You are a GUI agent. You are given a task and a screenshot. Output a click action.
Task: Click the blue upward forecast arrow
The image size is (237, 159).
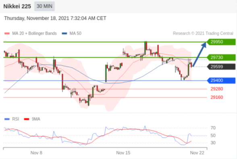(x=200, y=54)
